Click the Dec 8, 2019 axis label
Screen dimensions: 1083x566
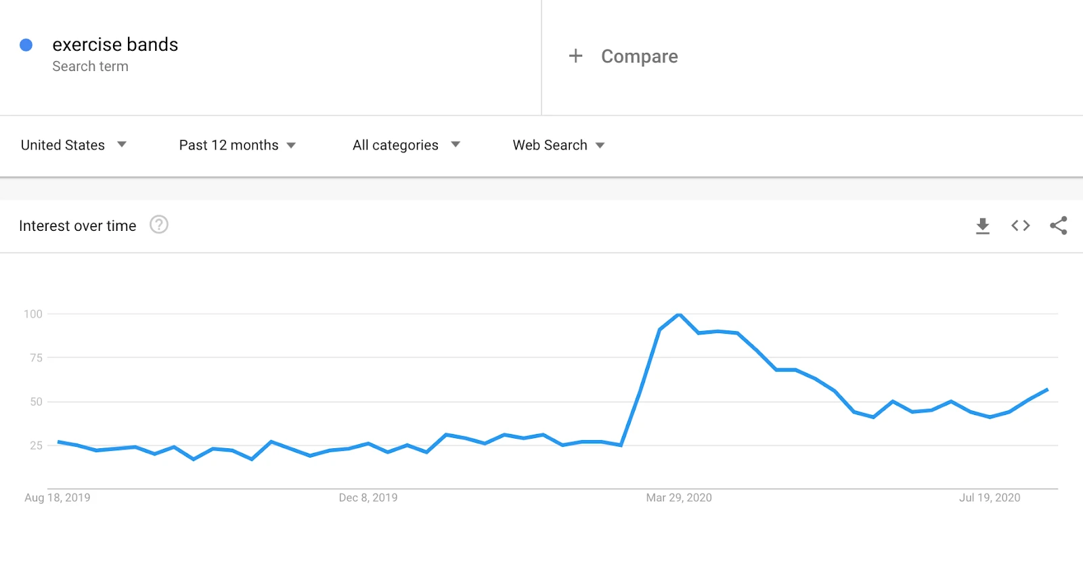click(x=368, y=498)
